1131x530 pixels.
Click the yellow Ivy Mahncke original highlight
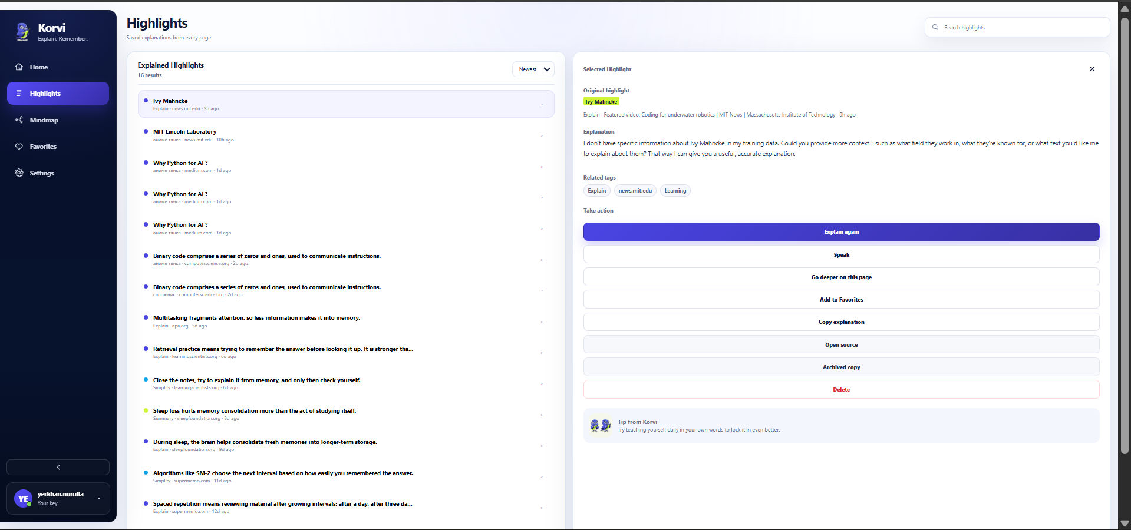click(601, 102)
